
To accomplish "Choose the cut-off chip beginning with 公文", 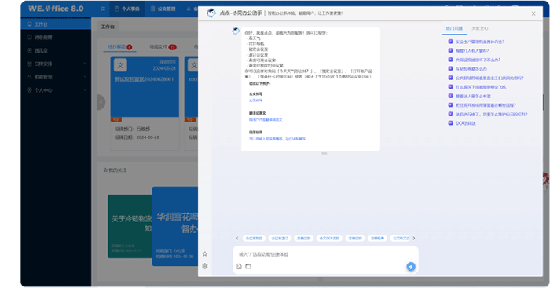I will 400,239.
